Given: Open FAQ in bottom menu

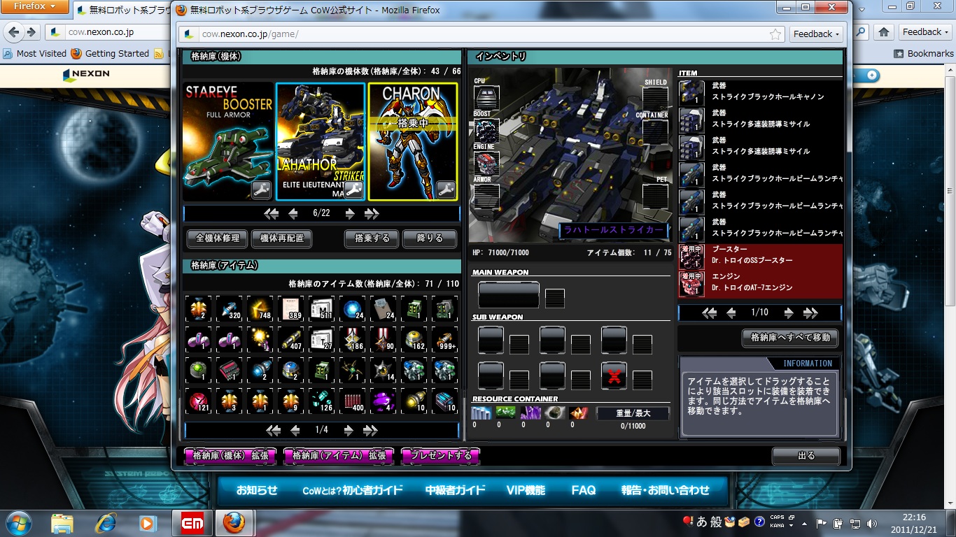Looking at the screenshot, I should [x=584, y=491].
